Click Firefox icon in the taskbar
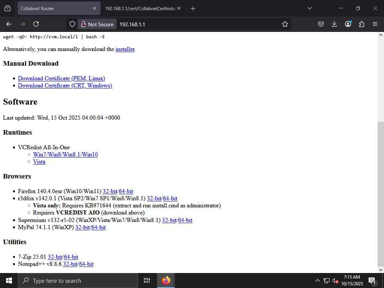Screen dimensions: 384x288 [x=166, y=280]
